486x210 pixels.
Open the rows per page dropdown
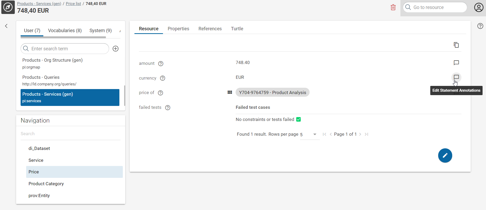click(x=315, y=134)
